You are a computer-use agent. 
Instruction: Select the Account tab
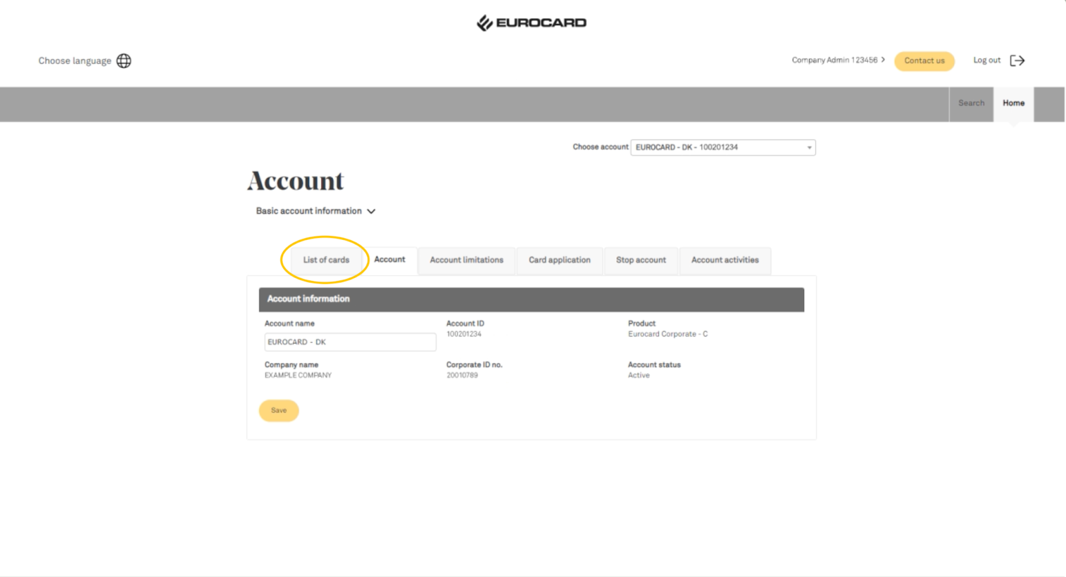(x=389, y=260)
